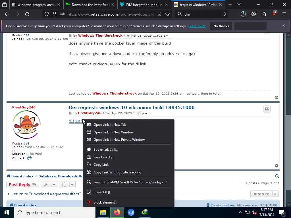Select Copy Link menu entry
Image resolution: width=291 pixels, height=218 pixels.
coord(128,165)
